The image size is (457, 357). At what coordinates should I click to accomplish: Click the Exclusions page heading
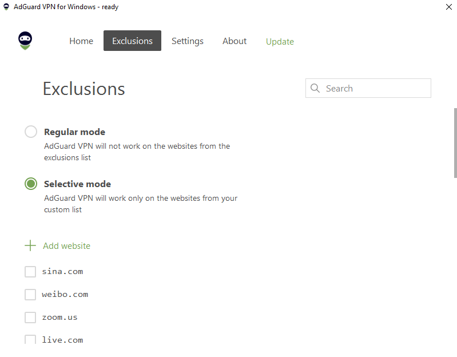[84, 89]
